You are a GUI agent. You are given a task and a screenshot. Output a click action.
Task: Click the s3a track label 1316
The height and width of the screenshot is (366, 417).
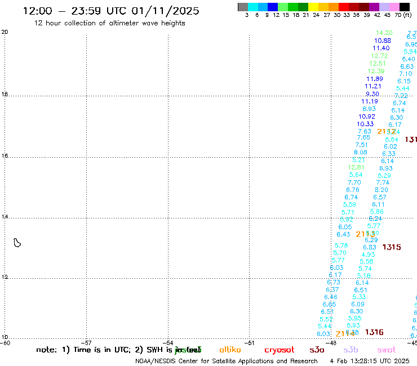coord(374,332)
